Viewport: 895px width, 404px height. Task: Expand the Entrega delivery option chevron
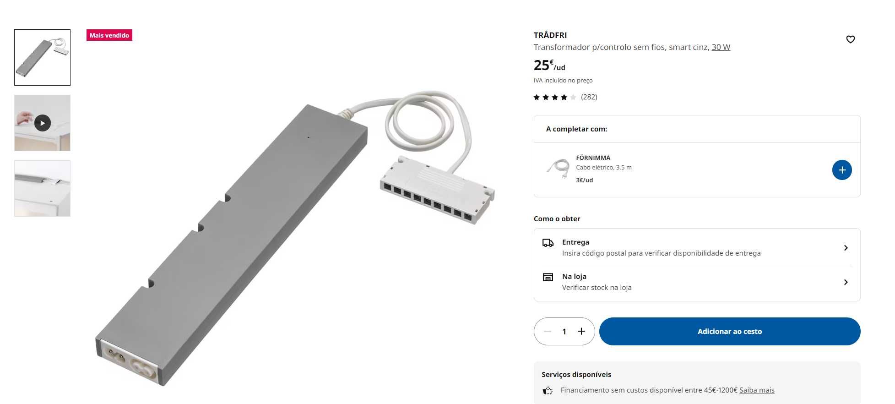pos(846,248)
